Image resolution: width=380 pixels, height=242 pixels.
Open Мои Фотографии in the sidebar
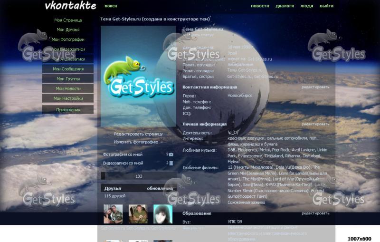pos(68,39)
